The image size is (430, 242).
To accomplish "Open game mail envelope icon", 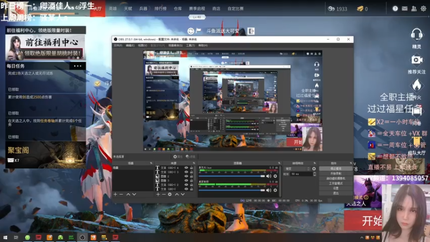I will [405, 9].
